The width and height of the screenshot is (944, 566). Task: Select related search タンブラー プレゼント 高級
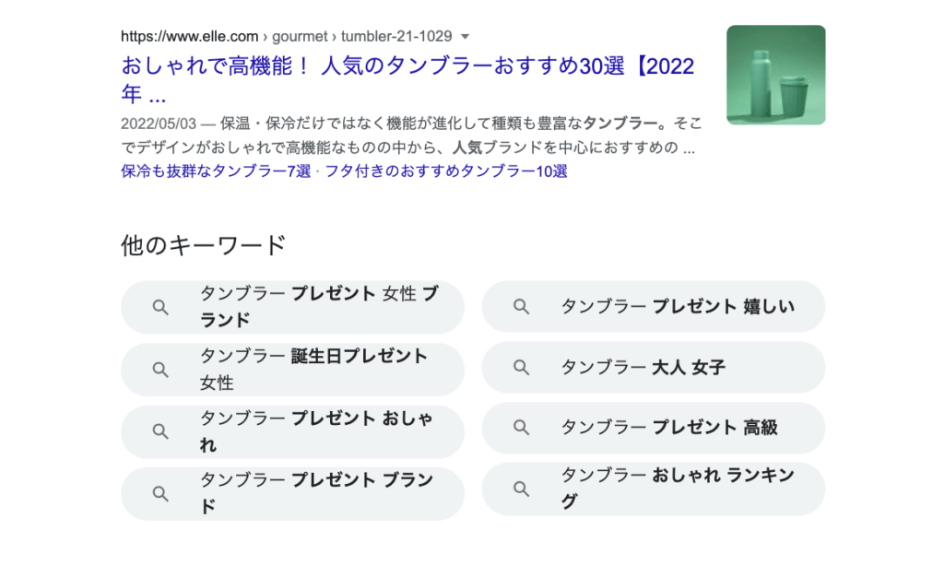click(669, 428)
